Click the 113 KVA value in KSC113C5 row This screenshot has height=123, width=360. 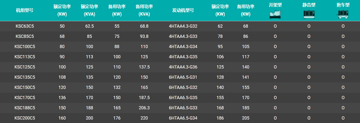89,57
